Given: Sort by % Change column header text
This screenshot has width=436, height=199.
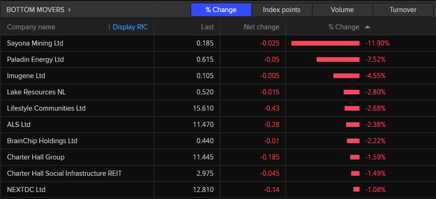Looking at the screenshot, I should click(344, 27).
